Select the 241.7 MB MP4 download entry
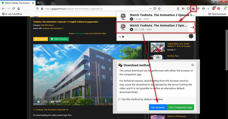Image resolution: width=228 pixels, height=119 pixels. coord(152,27)
